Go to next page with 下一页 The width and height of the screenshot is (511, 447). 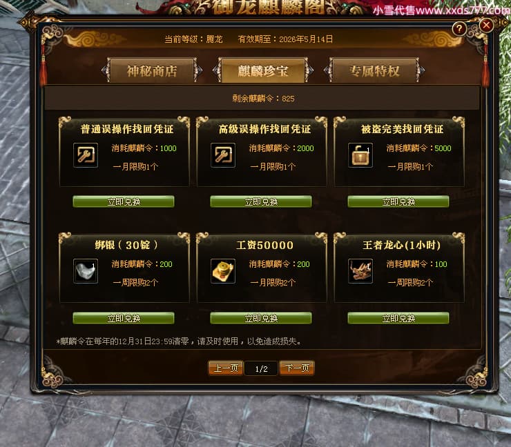[297, 368]
